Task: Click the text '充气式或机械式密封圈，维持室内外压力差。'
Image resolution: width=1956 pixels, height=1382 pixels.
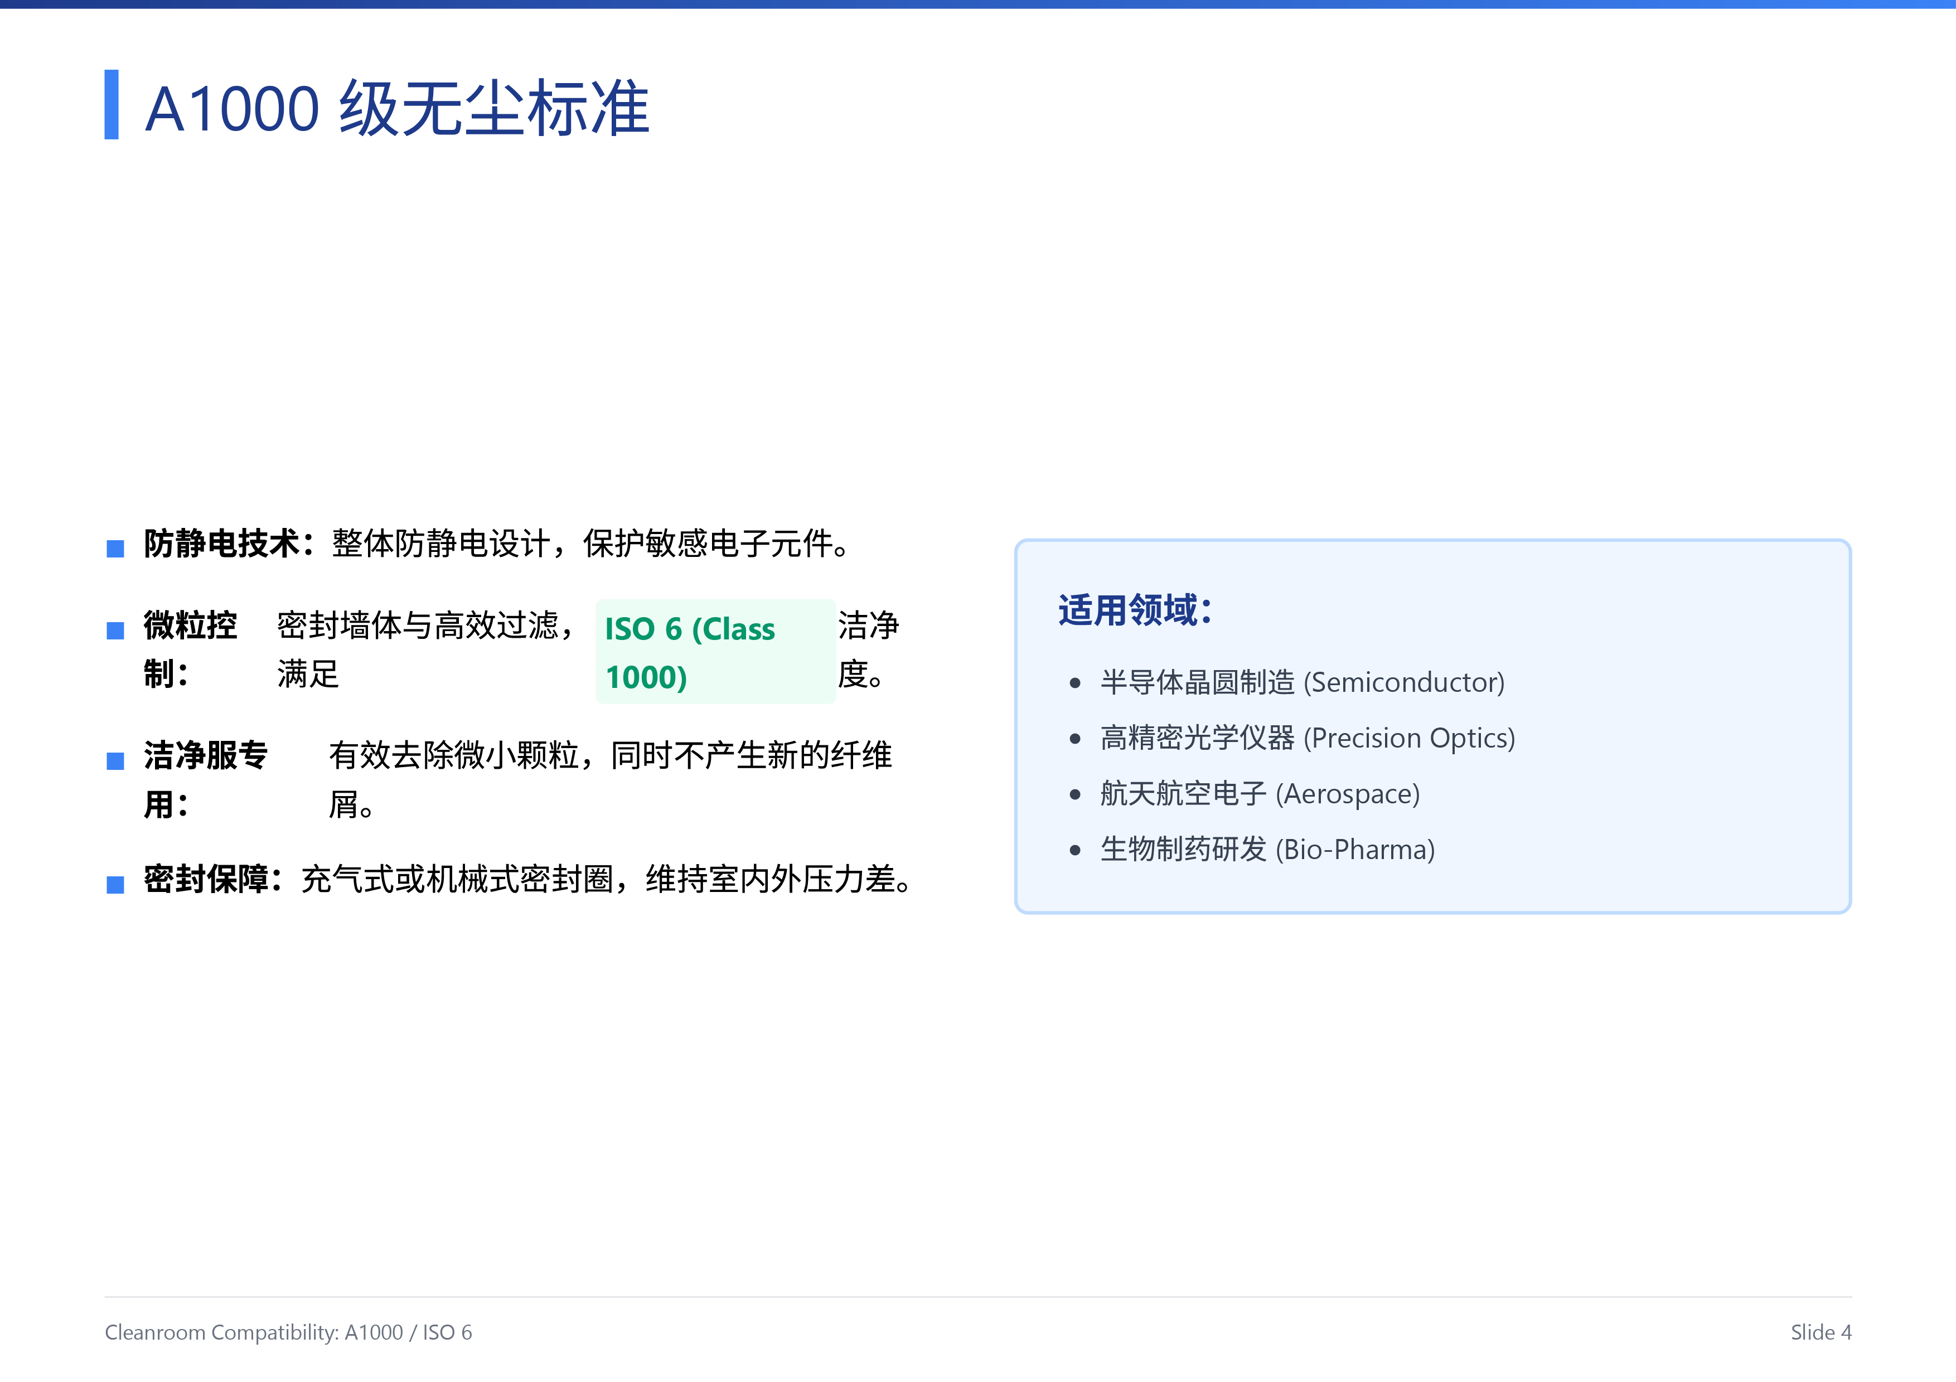Action: coord(607,879)
